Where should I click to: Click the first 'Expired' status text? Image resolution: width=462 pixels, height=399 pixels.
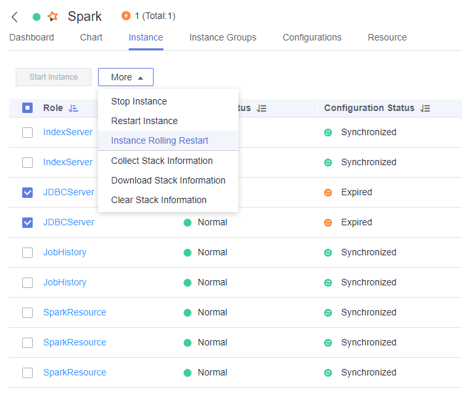click(357, 192)
